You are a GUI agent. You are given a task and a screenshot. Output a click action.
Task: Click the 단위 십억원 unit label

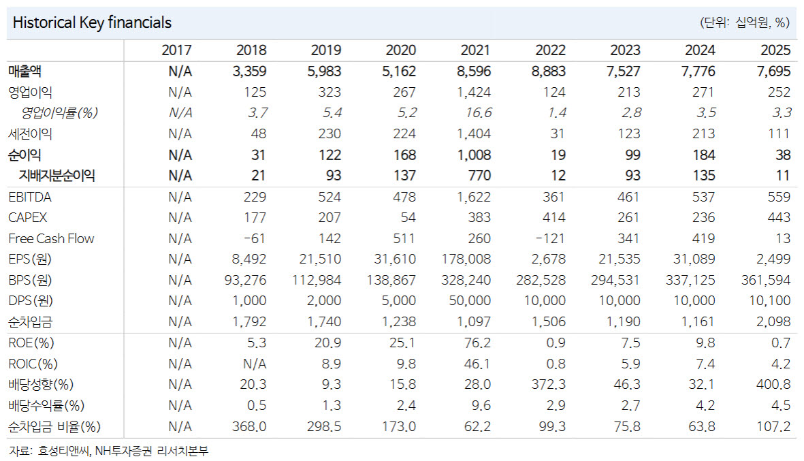pyautogui.click(x=745, y=22)
